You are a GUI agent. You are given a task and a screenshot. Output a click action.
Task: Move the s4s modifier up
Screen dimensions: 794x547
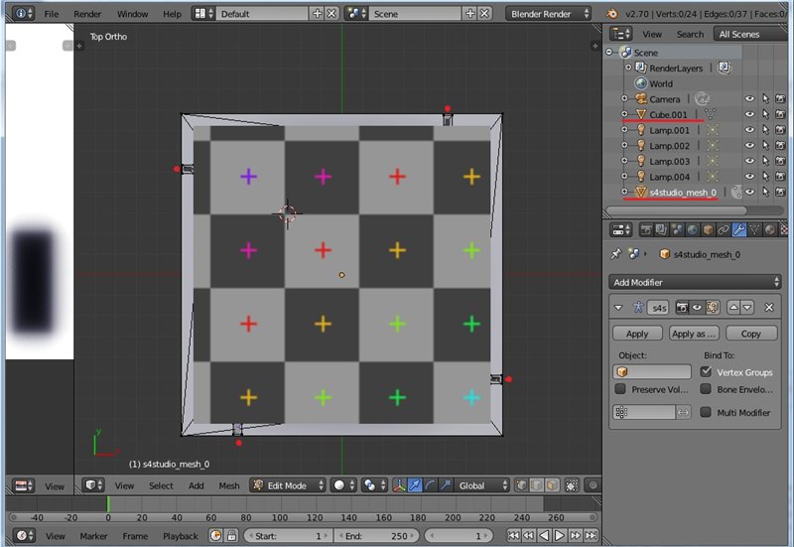click(x=733, y=307)
